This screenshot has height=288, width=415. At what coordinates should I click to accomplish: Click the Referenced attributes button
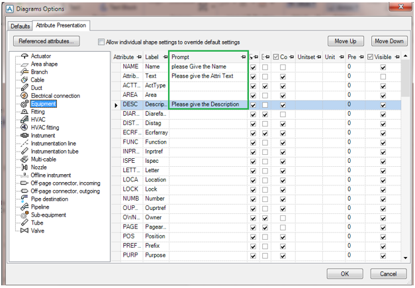click(x=46, y=41)
